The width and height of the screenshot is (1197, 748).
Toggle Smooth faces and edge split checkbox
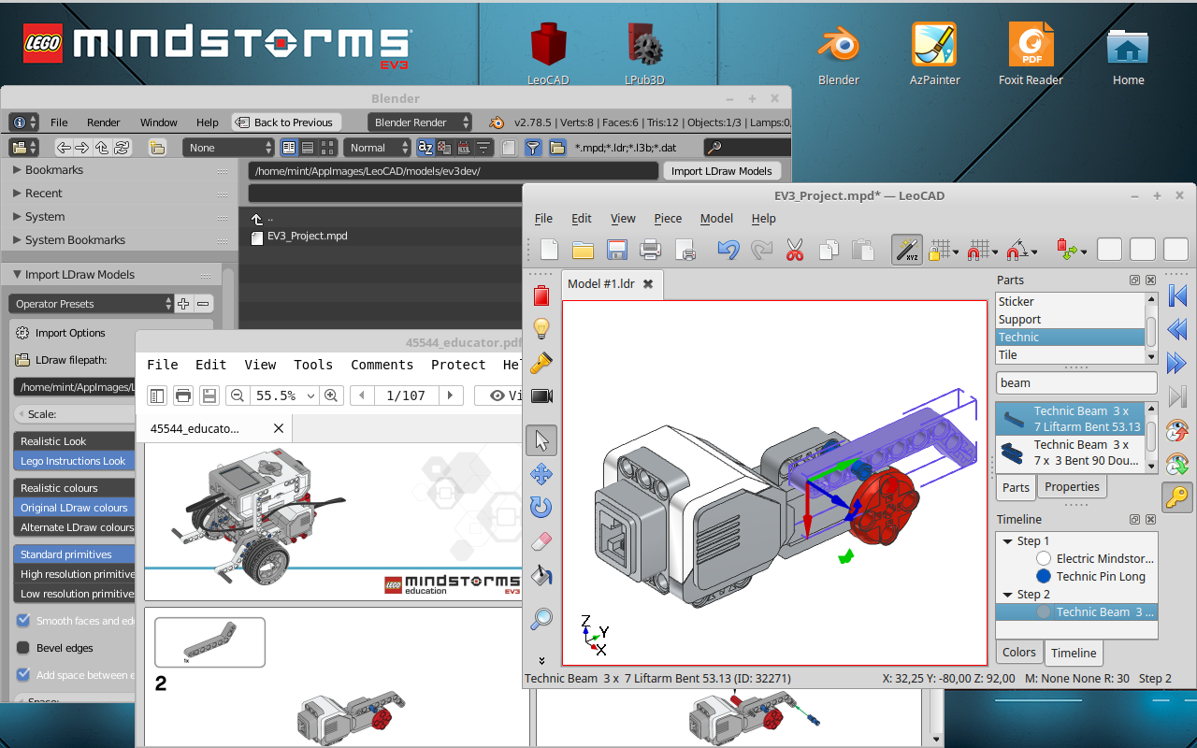[x=23, y=621]
